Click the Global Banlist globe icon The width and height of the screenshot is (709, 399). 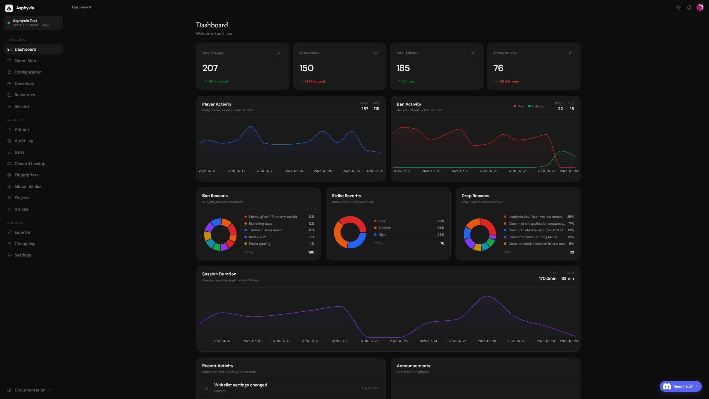(9, 186)
